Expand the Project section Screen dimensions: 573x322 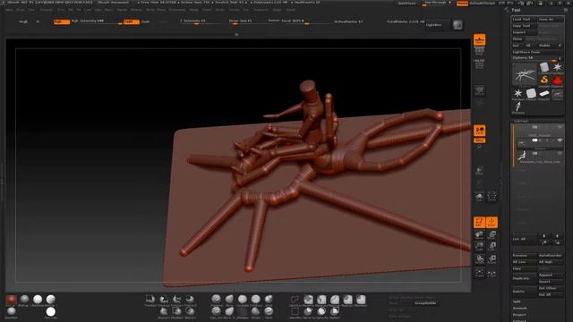coord(519,315)
